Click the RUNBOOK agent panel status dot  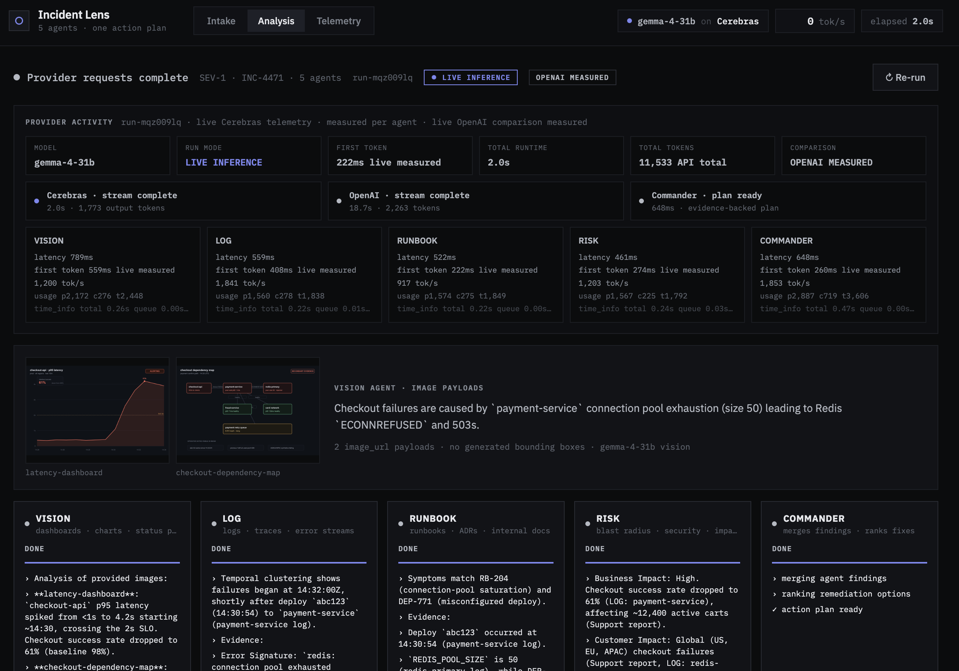tap(401, 524)
